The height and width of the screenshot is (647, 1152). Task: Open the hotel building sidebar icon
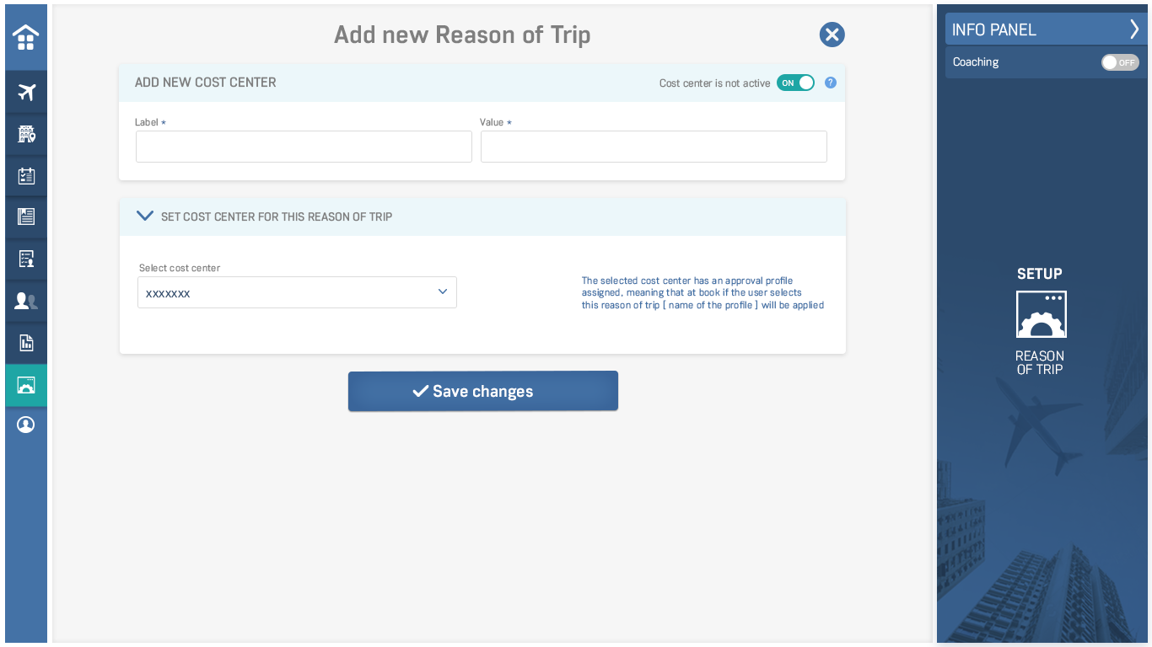click(26, 134)
